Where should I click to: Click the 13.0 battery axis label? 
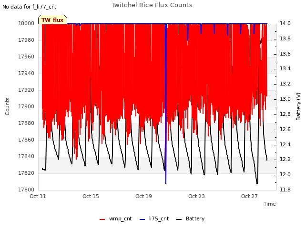[285, 99]
